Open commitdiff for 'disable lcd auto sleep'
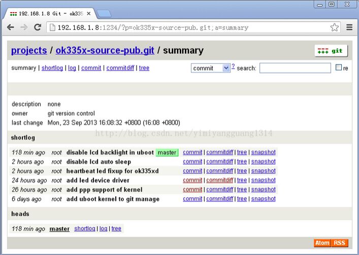 (220, 162)
